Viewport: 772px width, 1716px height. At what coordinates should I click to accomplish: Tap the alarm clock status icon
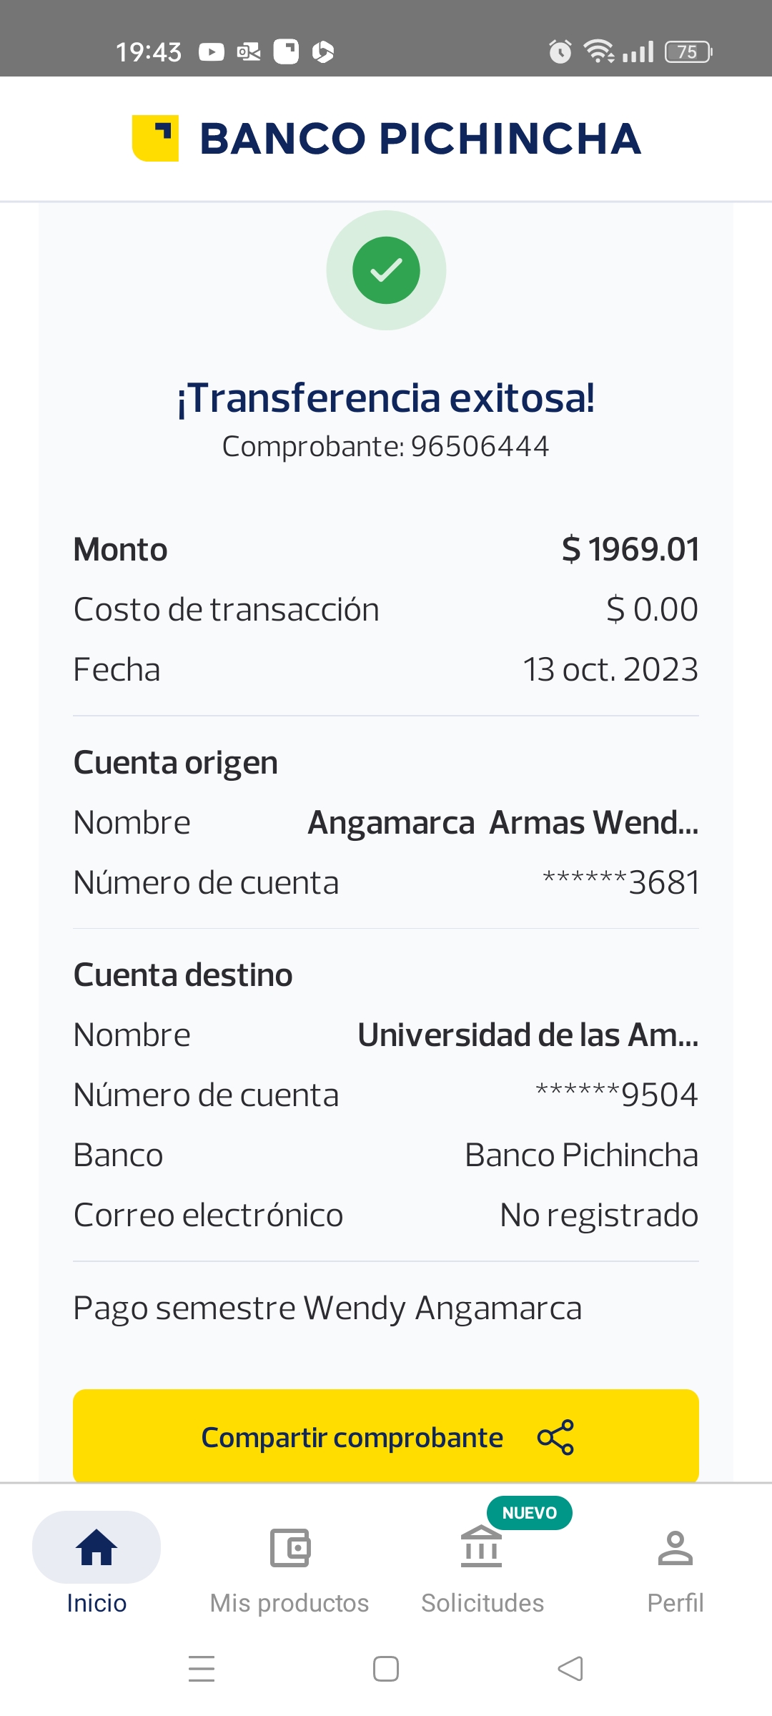560,51
